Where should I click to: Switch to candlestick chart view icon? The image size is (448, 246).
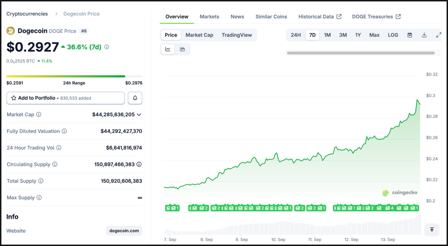point(182,49)
